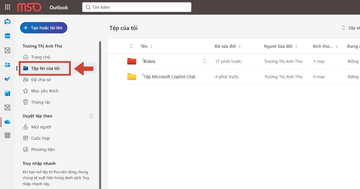The height and width of the screenshot is (189, 360).
Task: Open the app launcher waffle icon
Action: (x=7, y=7)
